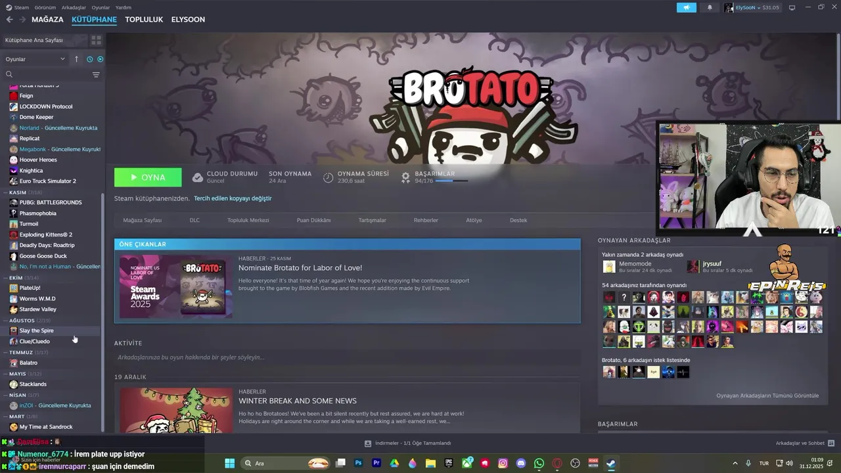Open the Görünüm menu
The width and height of the screenshot is (841, 473).
[x=45, y=7]
